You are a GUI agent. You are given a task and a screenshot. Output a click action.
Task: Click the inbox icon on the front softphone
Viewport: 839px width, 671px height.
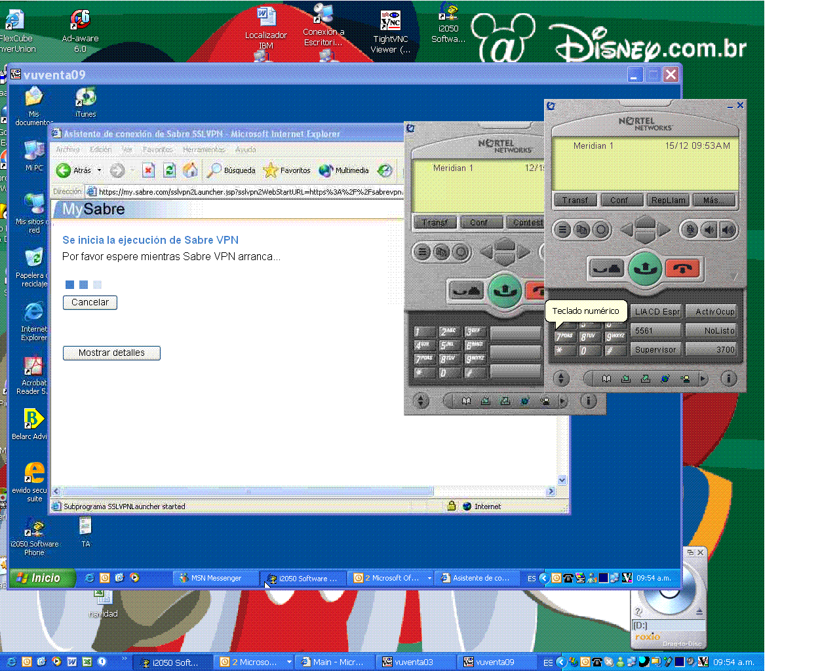coord(626,378)
